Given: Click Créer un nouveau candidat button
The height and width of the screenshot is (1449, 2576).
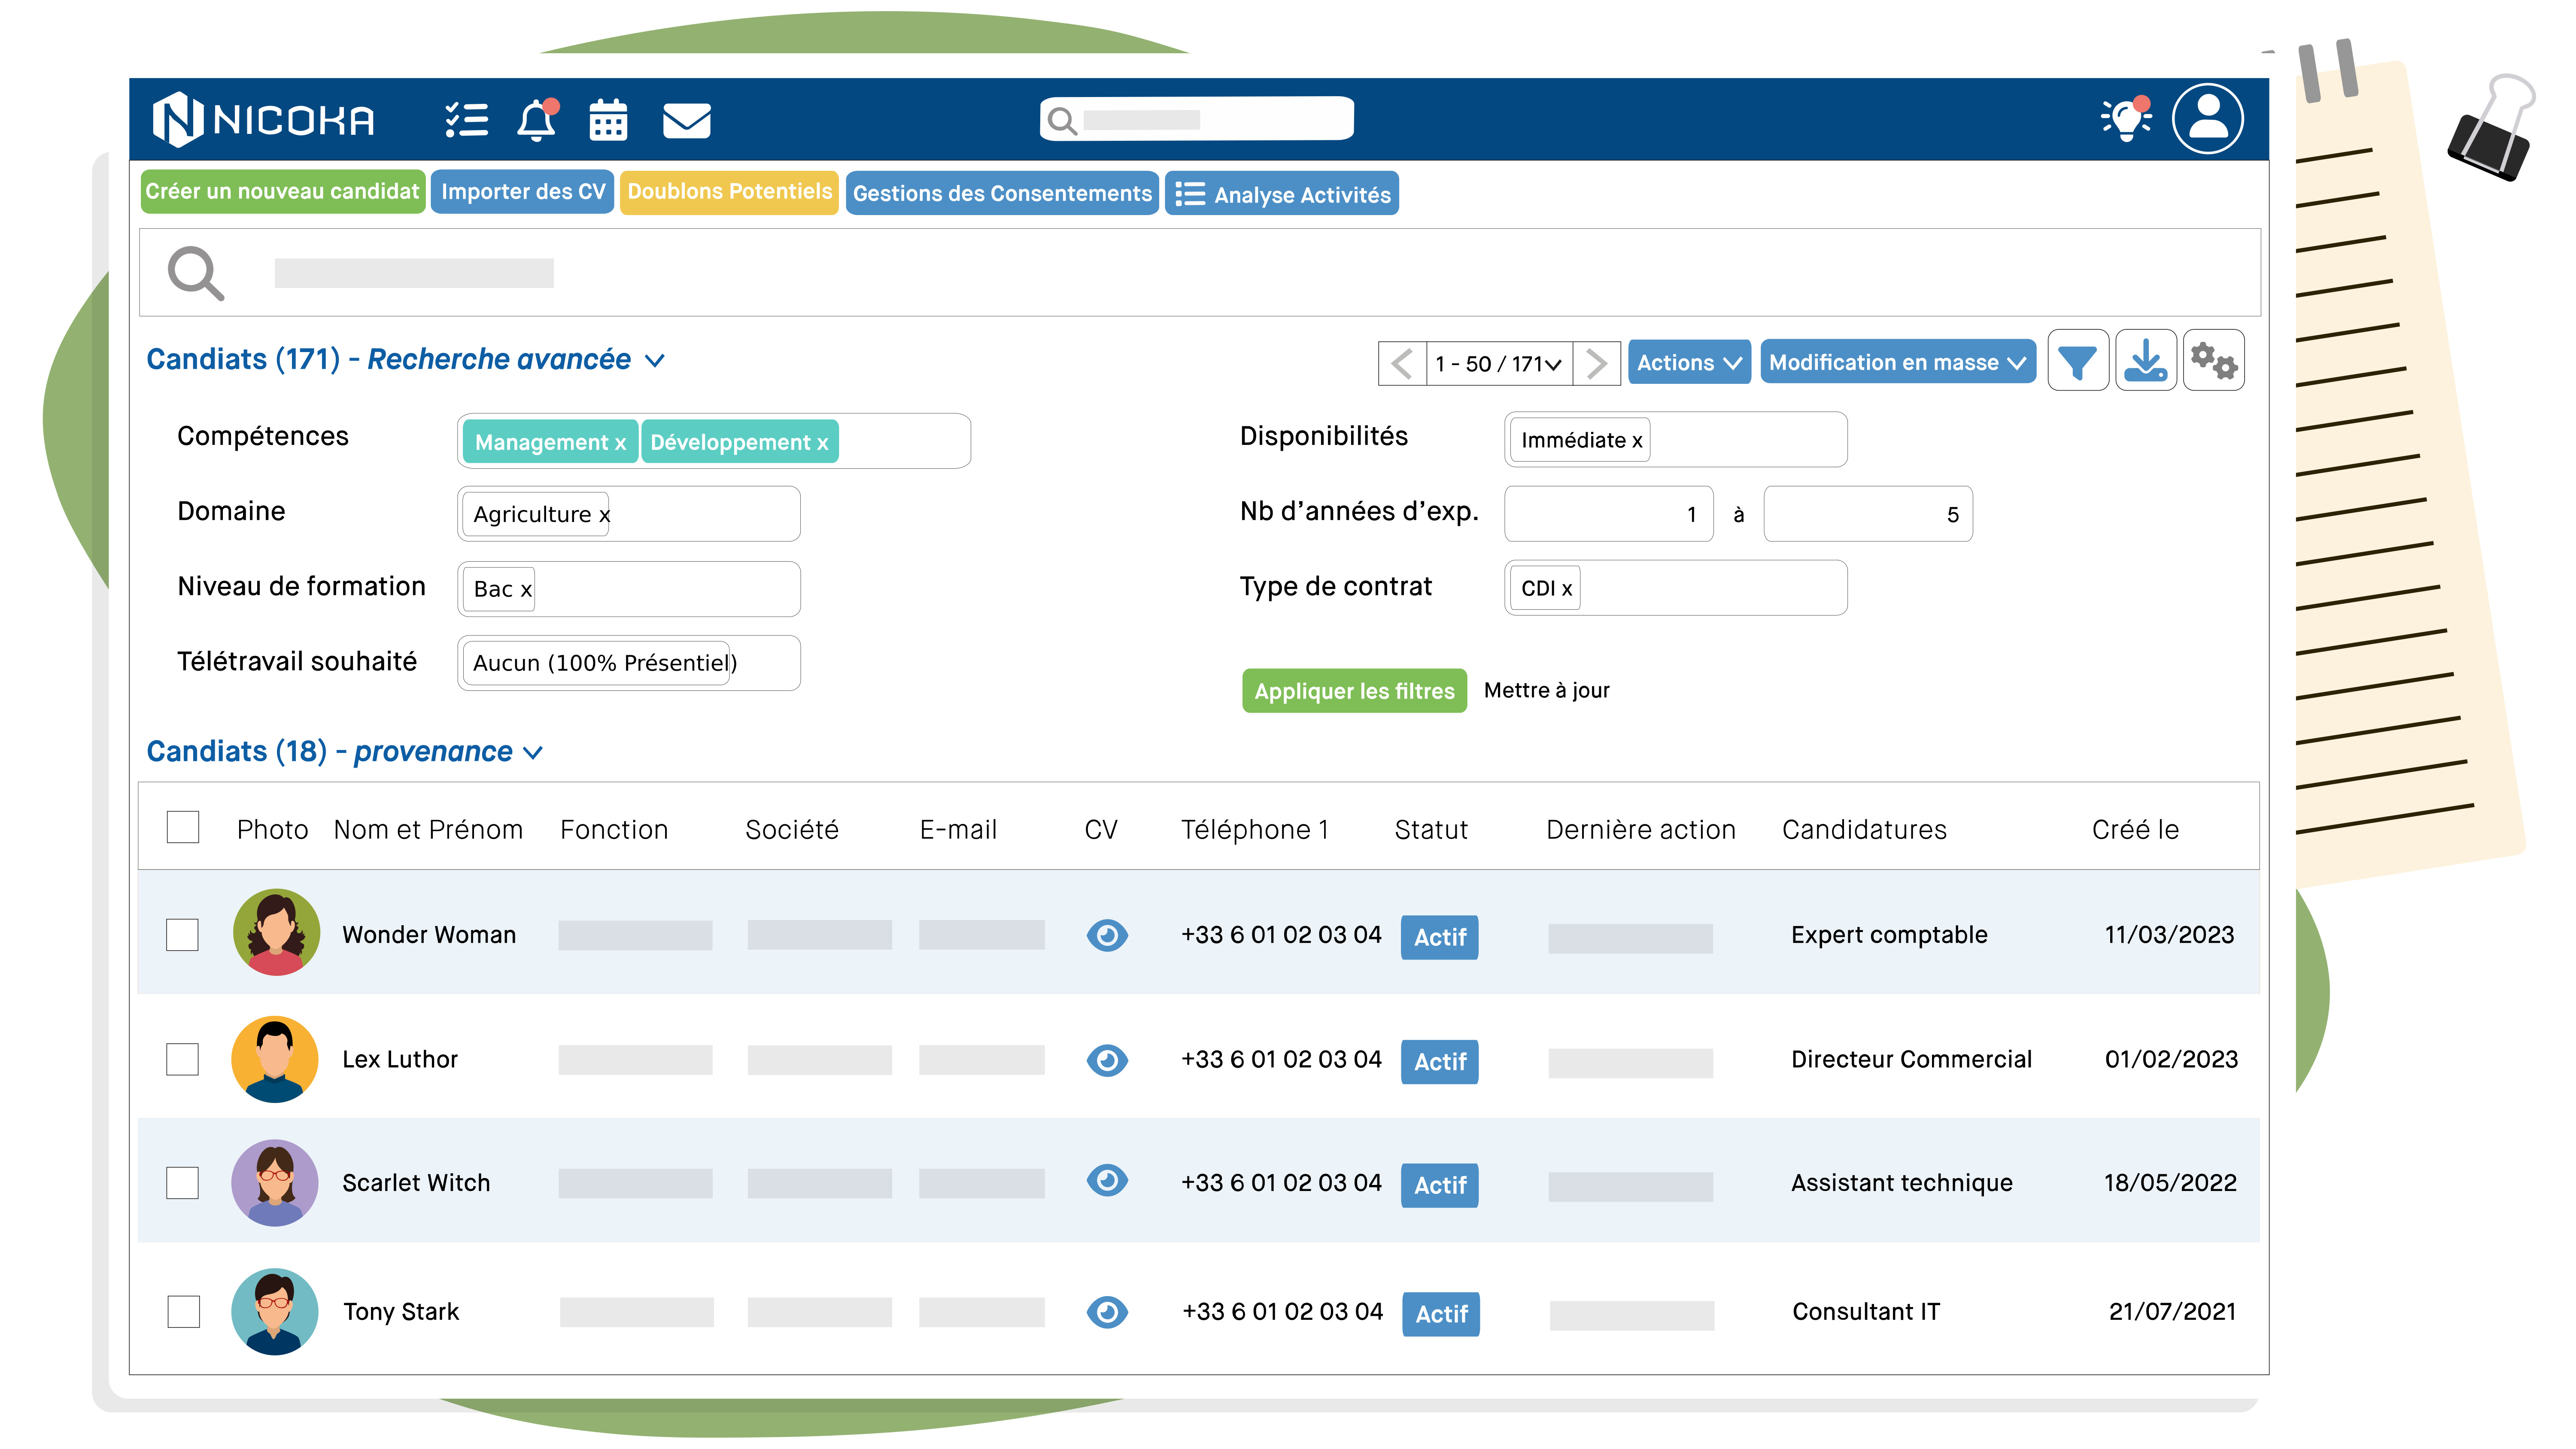Looking at the screenshot, I should pyautogui.click(x=282, y=192).
